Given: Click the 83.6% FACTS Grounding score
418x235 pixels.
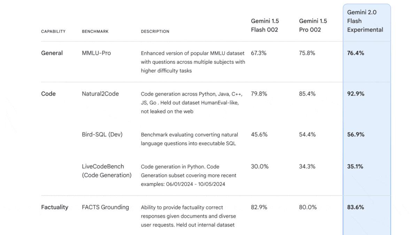Looking at the screenshot, I should [x=356, y=207].
